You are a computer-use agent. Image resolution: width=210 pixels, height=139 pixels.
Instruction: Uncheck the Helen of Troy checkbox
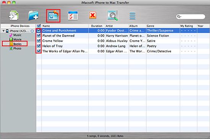click(39, 46)
